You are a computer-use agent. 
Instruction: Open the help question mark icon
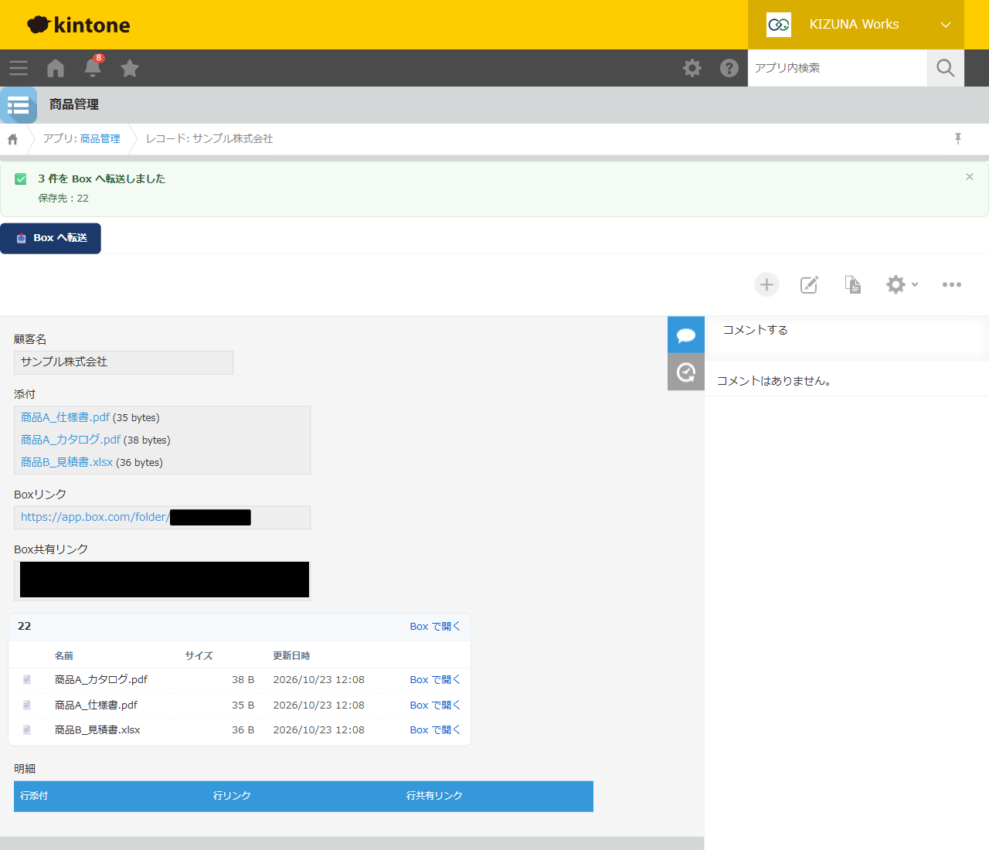point(729,68)
